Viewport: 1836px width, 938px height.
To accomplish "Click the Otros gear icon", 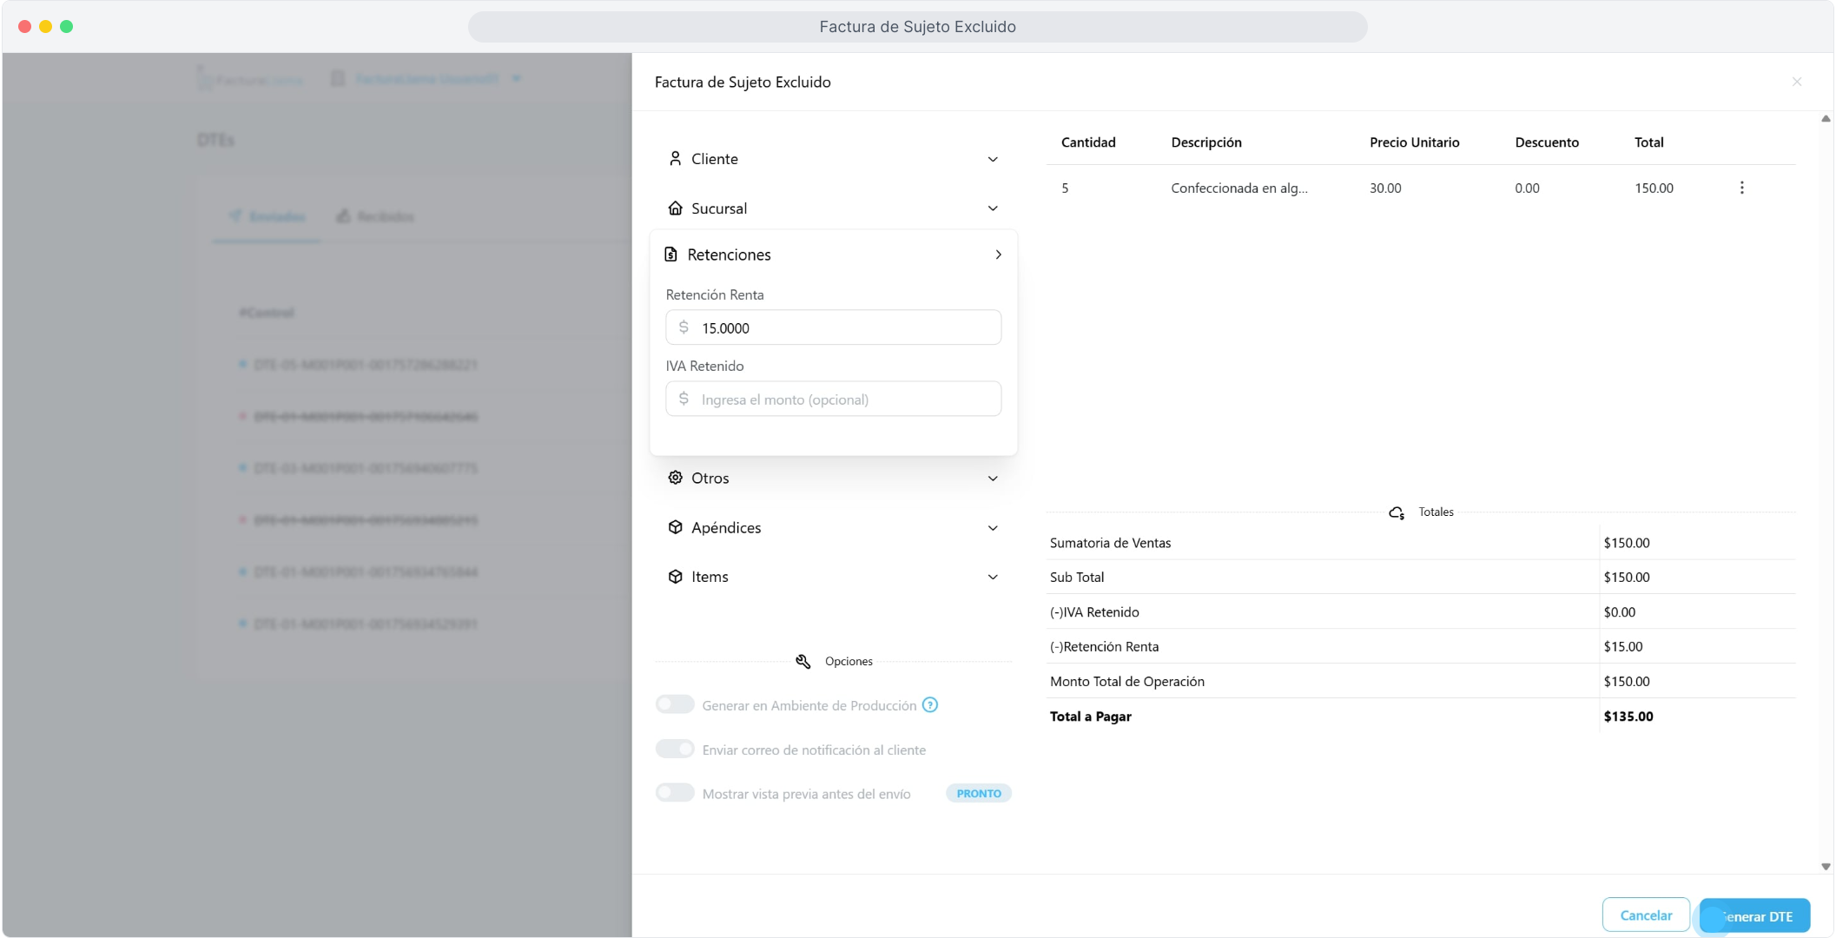I will click(675, 478).
